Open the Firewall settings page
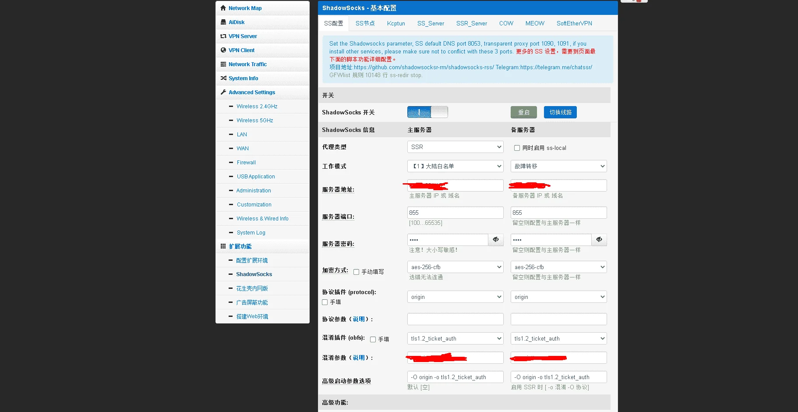The image size is (798, 412). [246, 162]
